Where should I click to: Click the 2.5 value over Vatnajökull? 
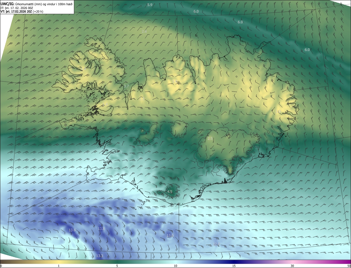tap(210, 139)
